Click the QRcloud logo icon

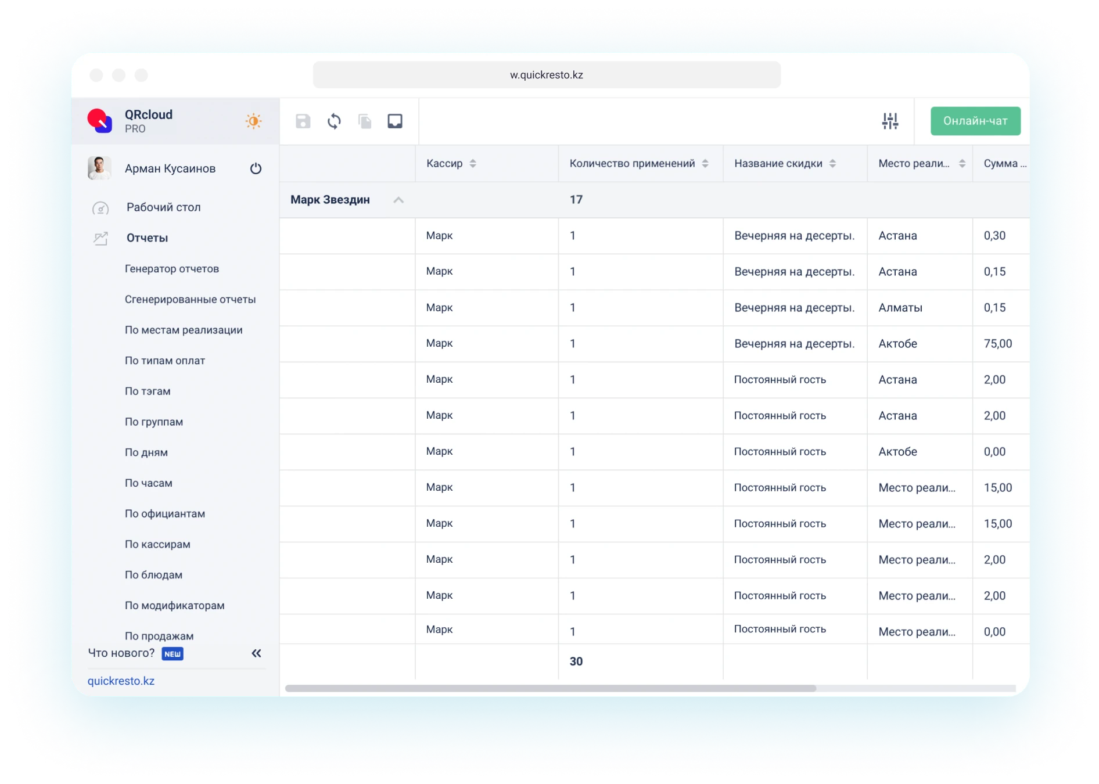(x=100, y=121)
